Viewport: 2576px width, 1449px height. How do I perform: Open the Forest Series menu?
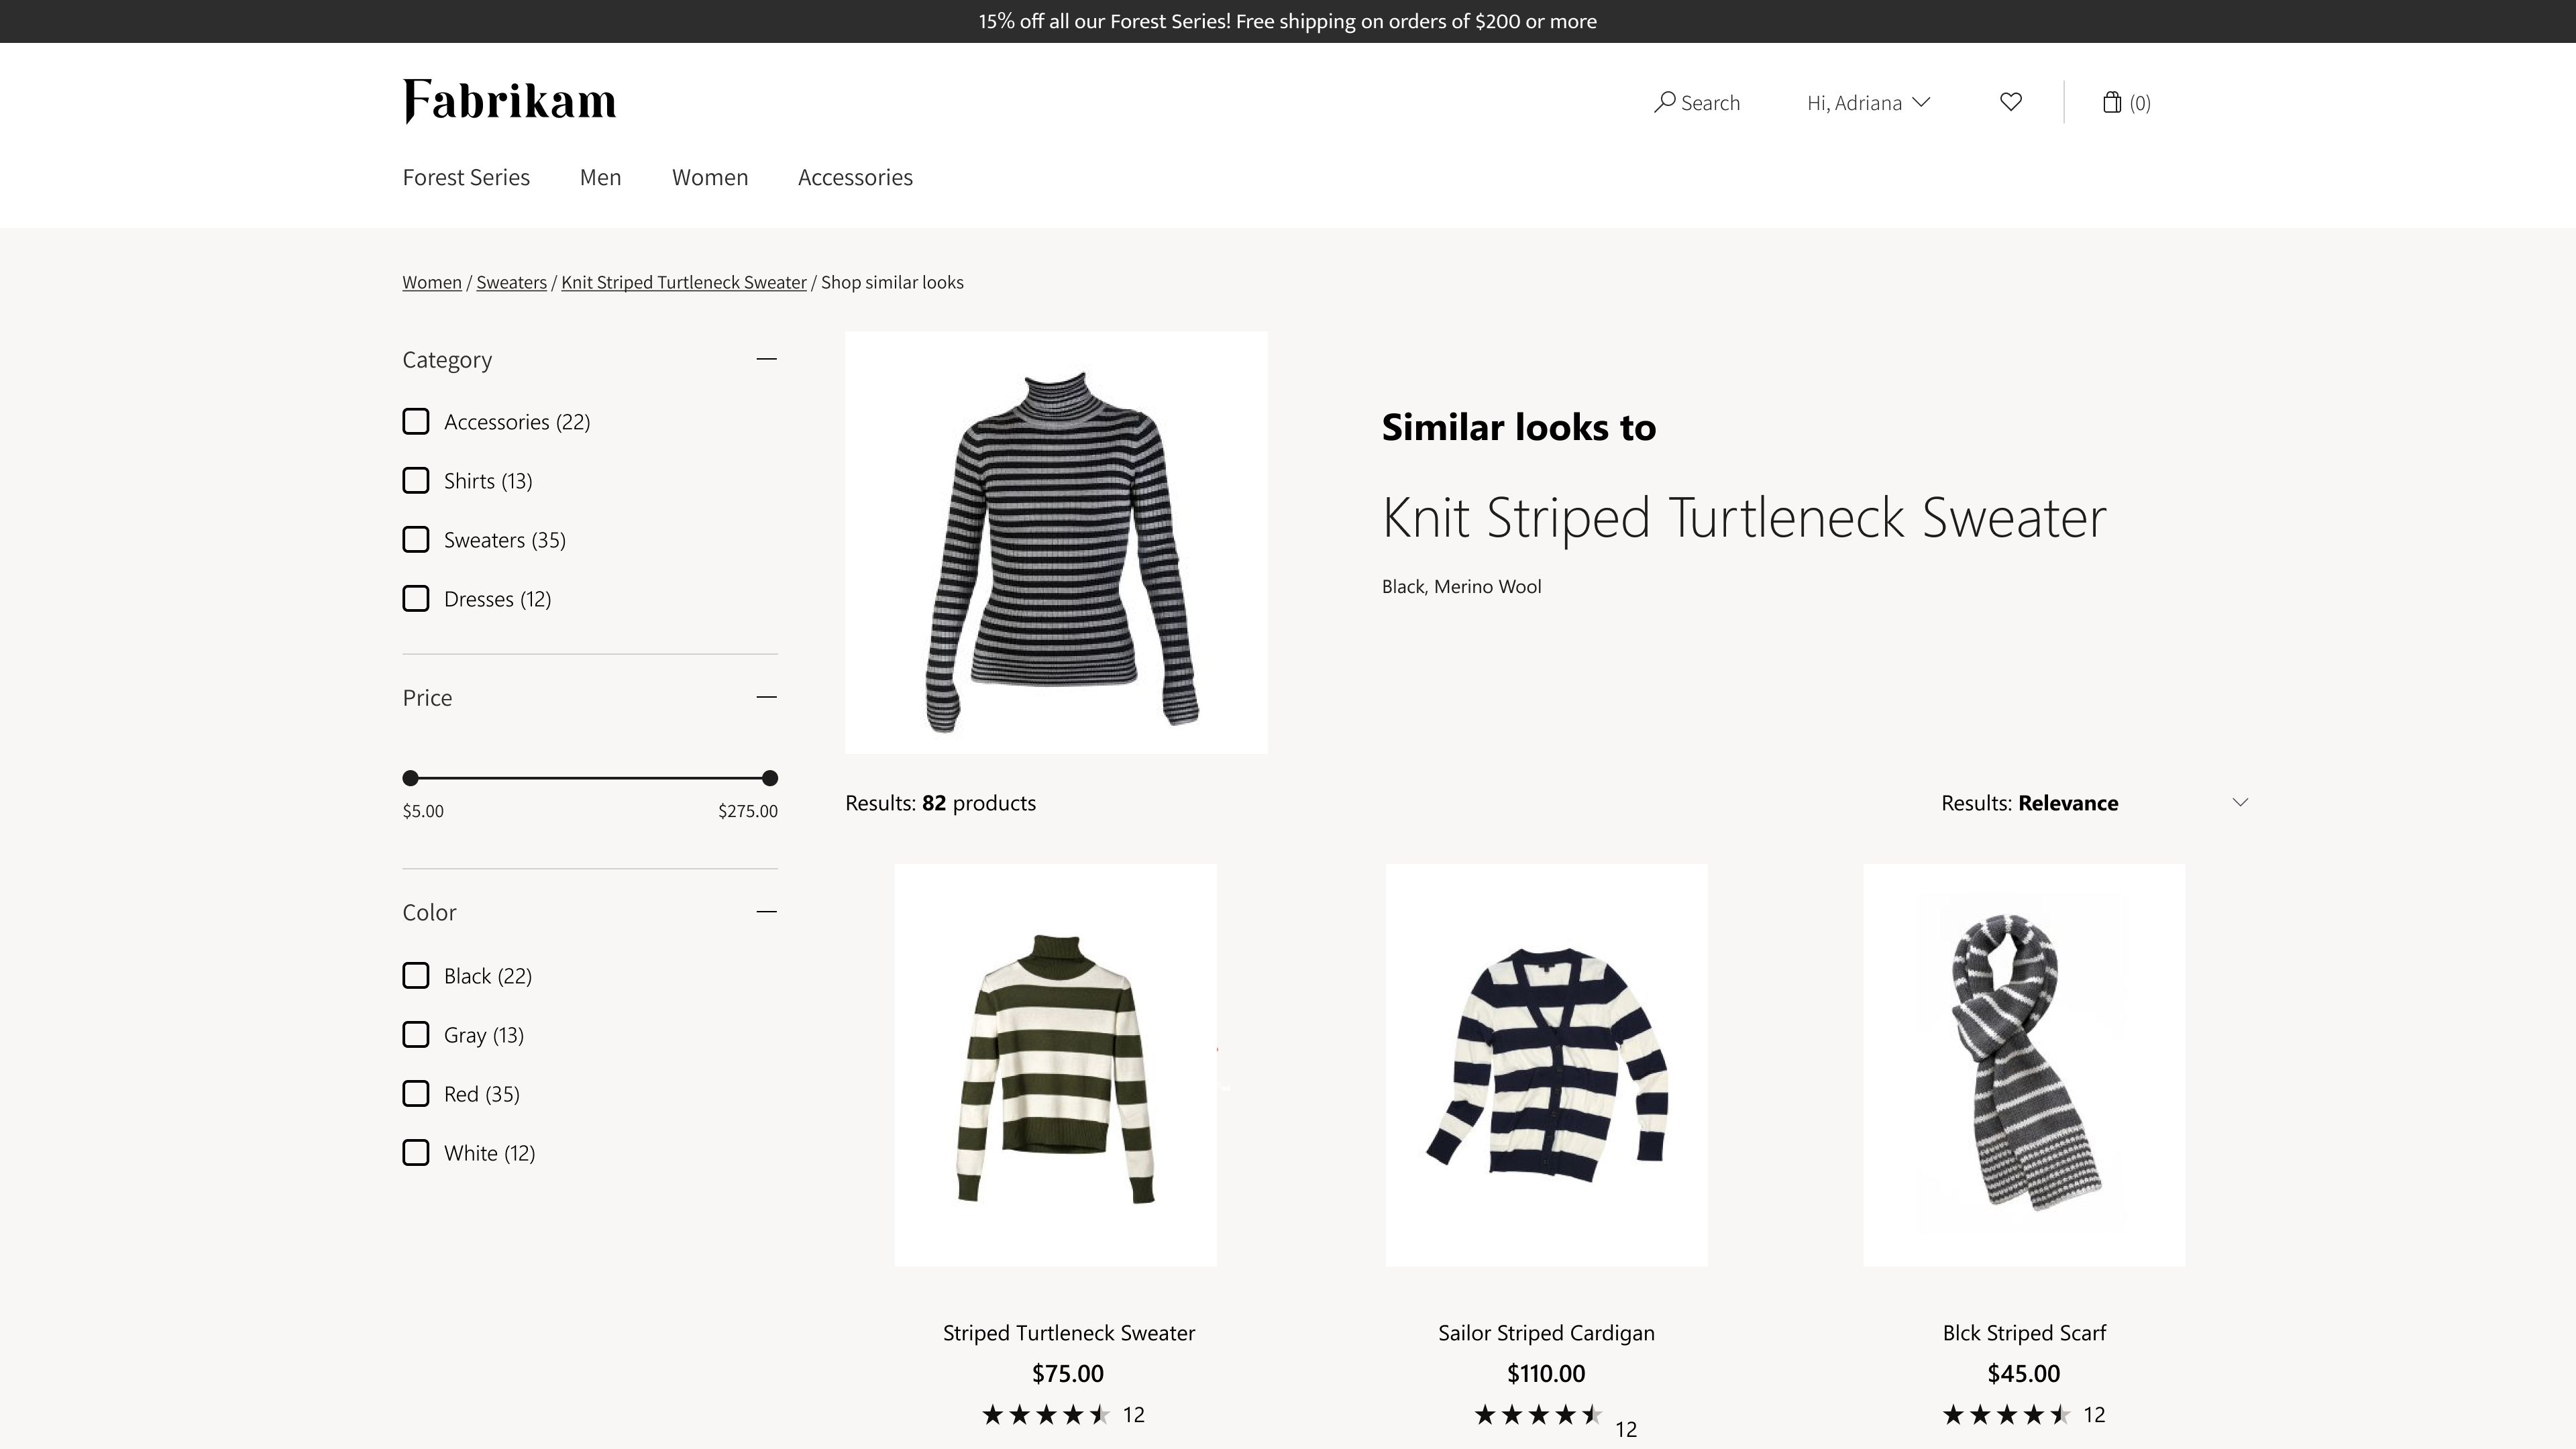(x=466, y=177)
